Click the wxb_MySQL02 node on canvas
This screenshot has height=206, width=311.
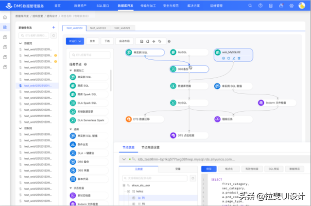pos(233,55)
